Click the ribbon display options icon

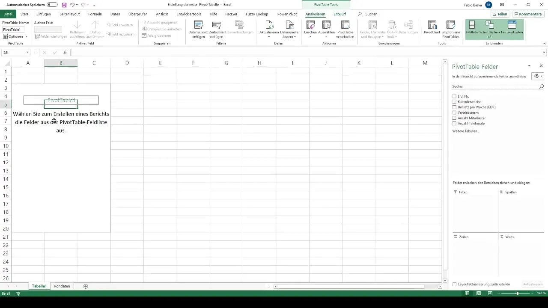(501, 5)
